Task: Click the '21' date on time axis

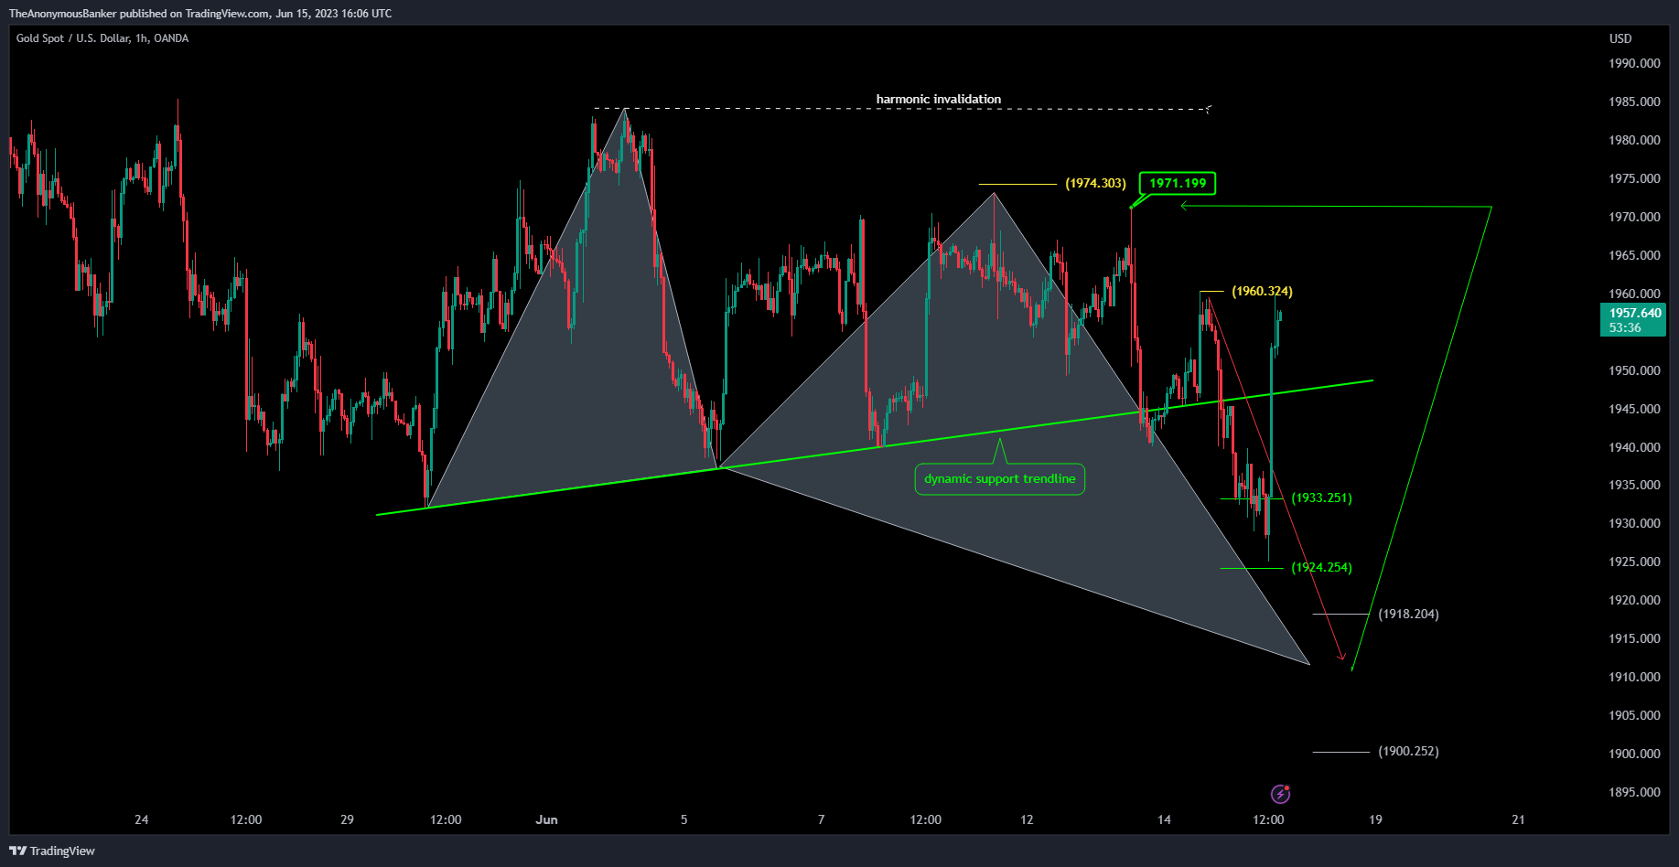Action: pyautogui.click(x=1518, y=820)
